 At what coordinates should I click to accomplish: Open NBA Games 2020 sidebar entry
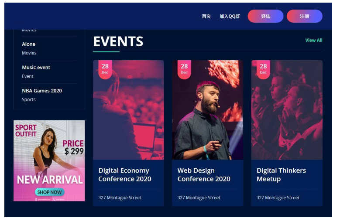42,91
